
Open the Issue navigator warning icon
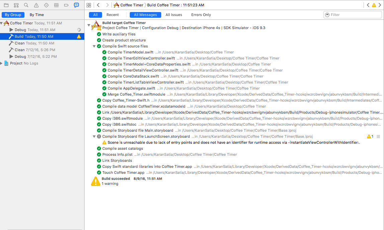click(36, 5)
